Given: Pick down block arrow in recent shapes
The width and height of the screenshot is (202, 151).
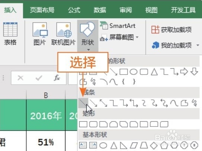Looking at the screenshot, I should point(194,72).
